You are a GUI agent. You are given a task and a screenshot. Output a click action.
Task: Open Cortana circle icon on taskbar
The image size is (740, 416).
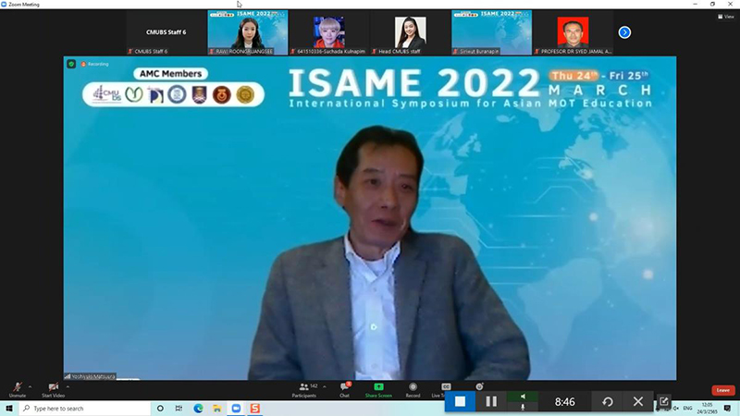pyautogui.click(x=160, y=408)
